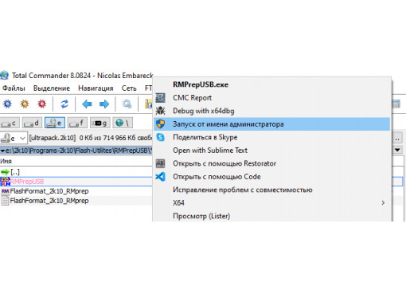This screenshot has width=406, height=290.
Task: Open the network drive globe button
Action: (x=123, y=123)
